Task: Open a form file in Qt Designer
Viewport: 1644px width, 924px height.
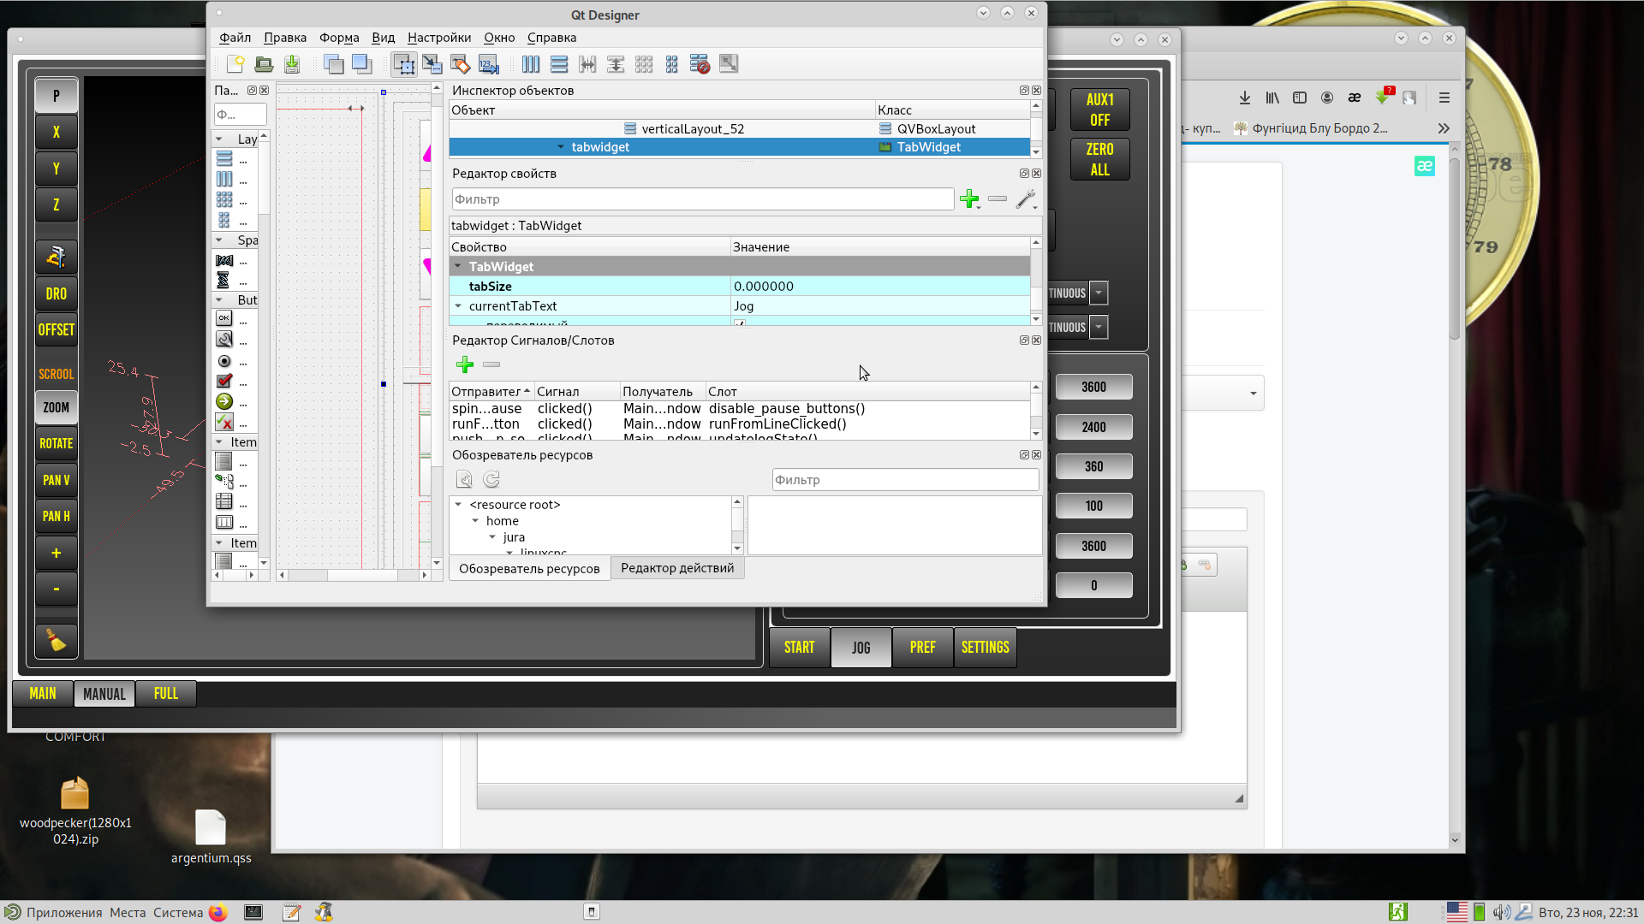Action: [264, 64]
